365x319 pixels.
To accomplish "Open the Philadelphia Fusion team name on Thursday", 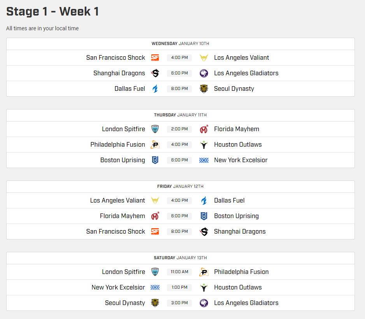I will [118, 145].
